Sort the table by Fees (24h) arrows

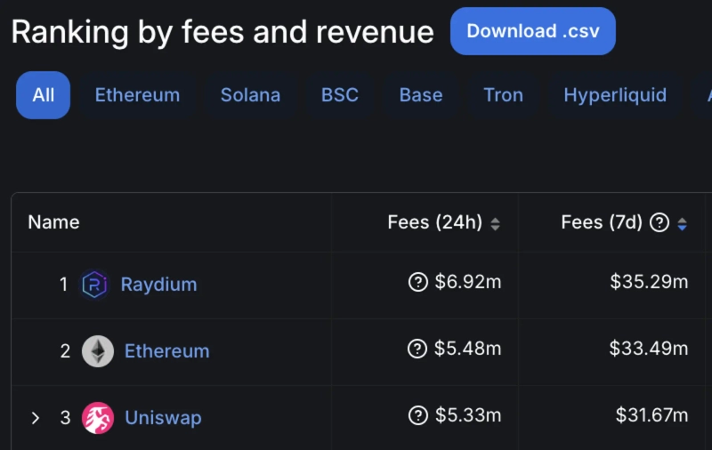click(x=496, y=224)
